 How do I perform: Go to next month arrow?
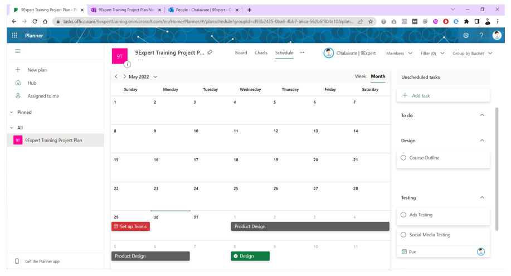click(124, 77)
